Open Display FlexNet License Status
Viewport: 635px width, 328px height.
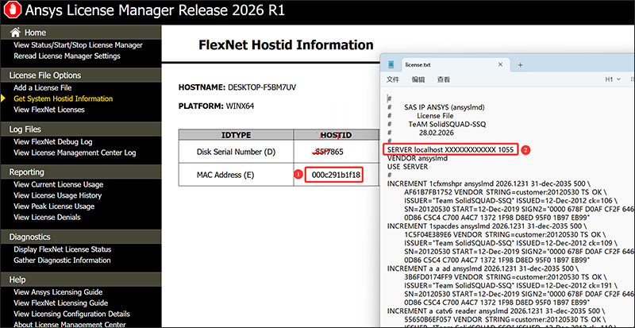(63, 249)
